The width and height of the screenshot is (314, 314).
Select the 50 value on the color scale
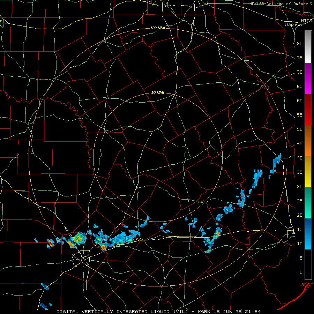pyautogui.click(x=300, y=129)
